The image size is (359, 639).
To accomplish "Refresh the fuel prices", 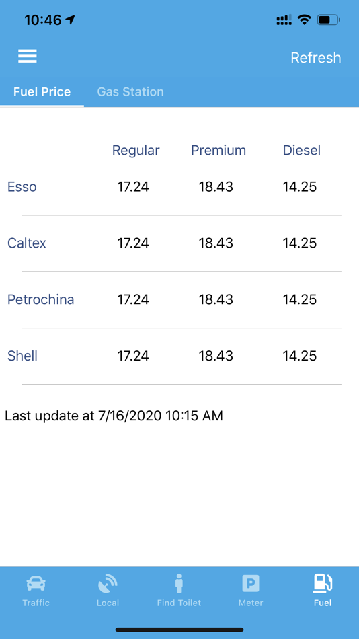I will (316, 57).
